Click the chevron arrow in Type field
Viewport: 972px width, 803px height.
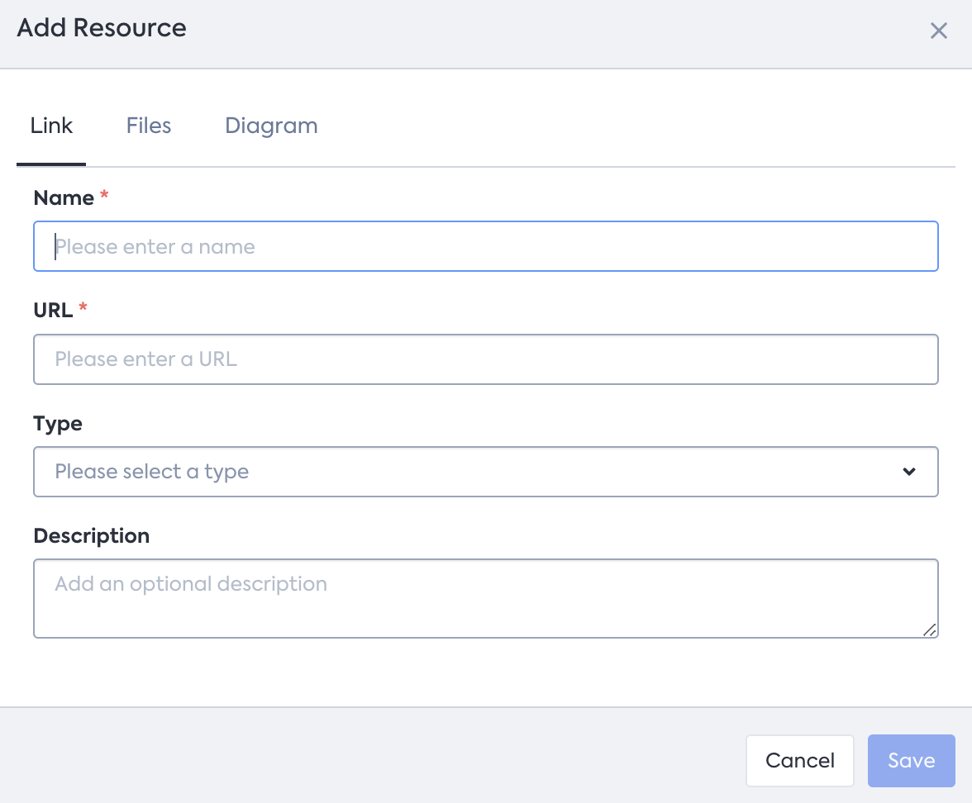(909, 472)
